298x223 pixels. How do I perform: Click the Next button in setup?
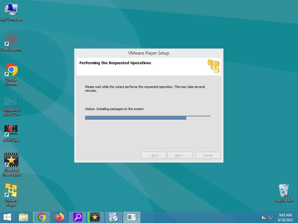[x=180, y=155]
